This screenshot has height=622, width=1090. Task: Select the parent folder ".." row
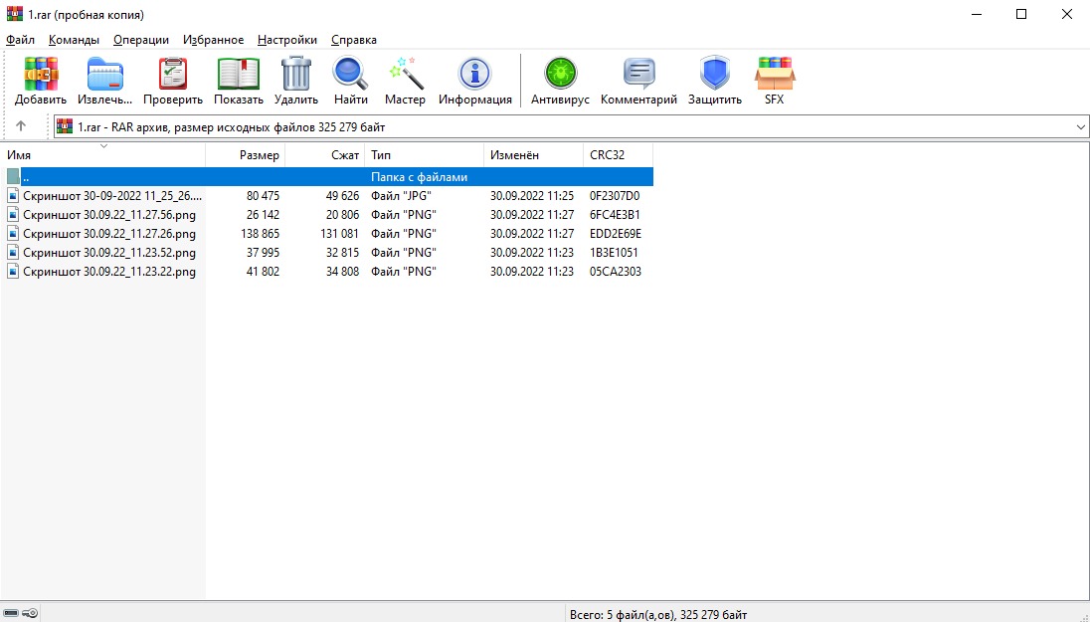pyautogui.click(x=99, y=177)
